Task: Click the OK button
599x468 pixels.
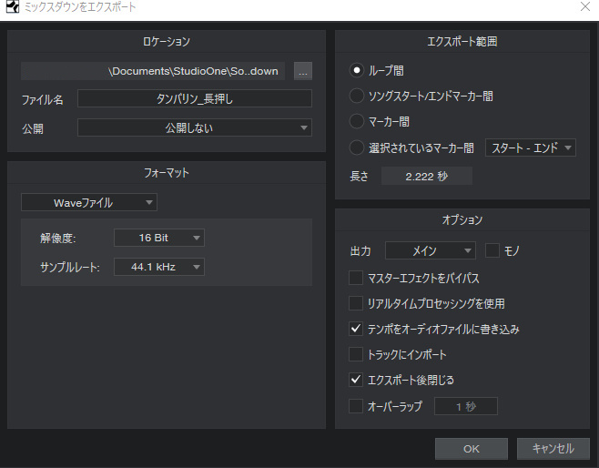Action: (x=472, y=449)
